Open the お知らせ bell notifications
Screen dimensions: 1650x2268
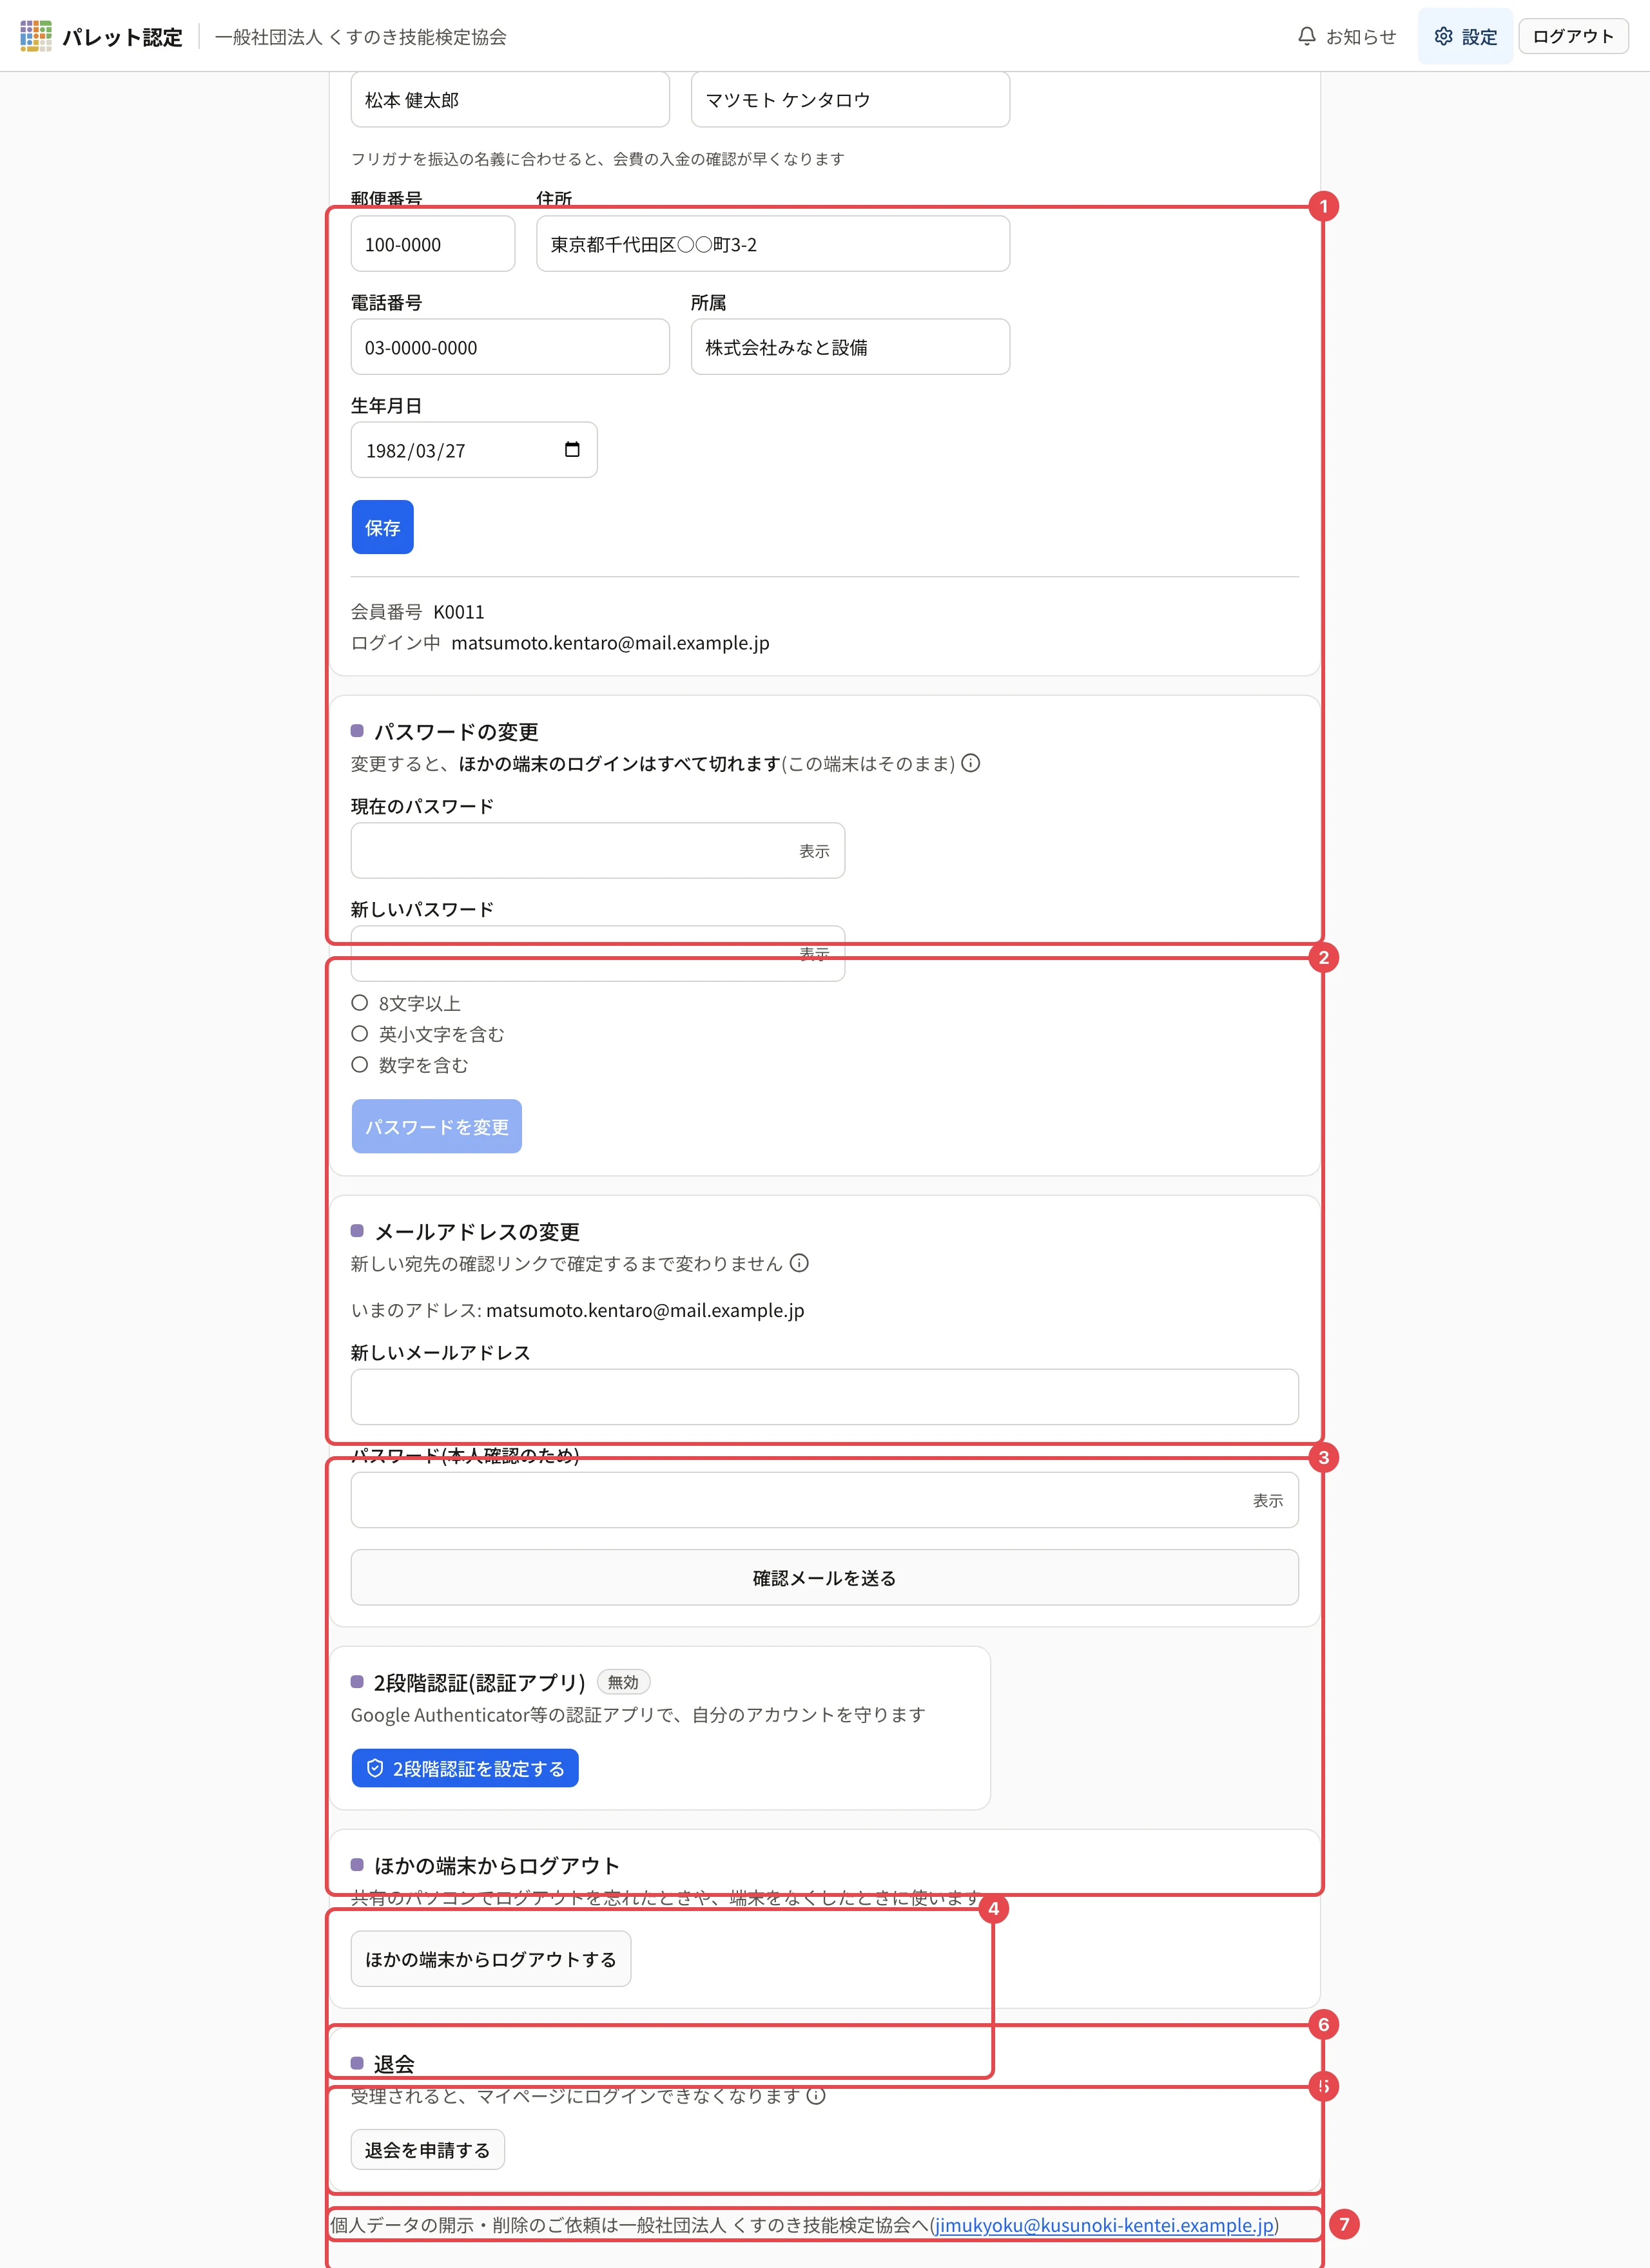pyautogui.click(x=1346, y=36)
